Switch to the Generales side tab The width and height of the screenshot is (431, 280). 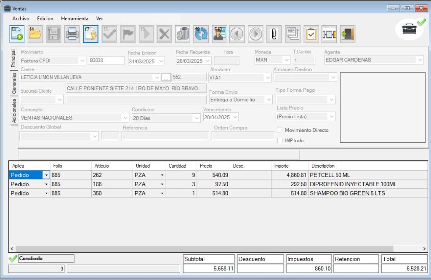[14, 83]
